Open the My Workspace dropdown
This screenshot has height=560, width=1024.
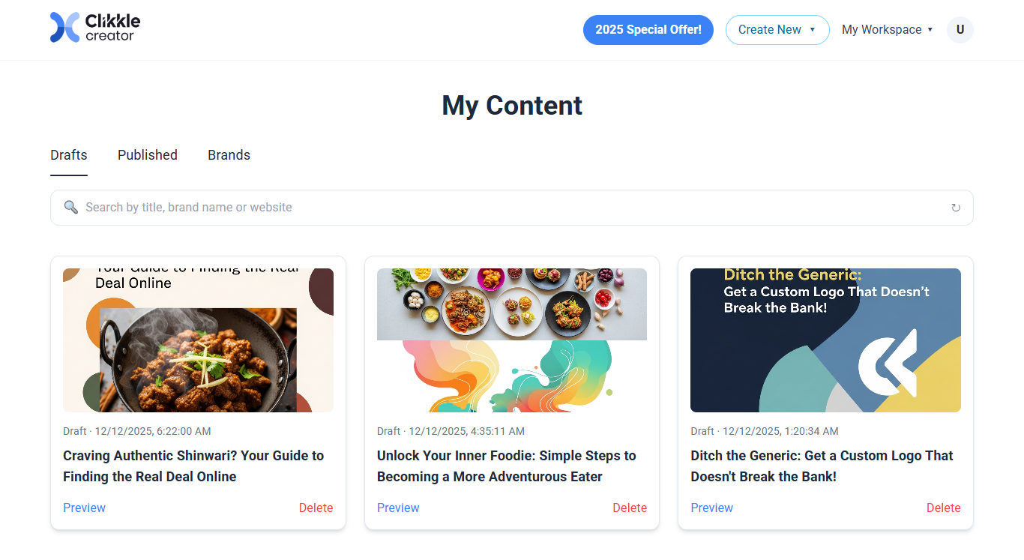[887, 30]
